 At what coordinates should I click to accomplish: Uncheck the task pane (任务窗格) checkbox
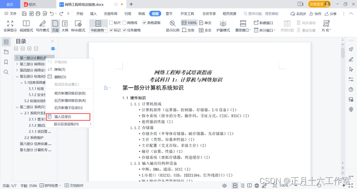point(125,30)
